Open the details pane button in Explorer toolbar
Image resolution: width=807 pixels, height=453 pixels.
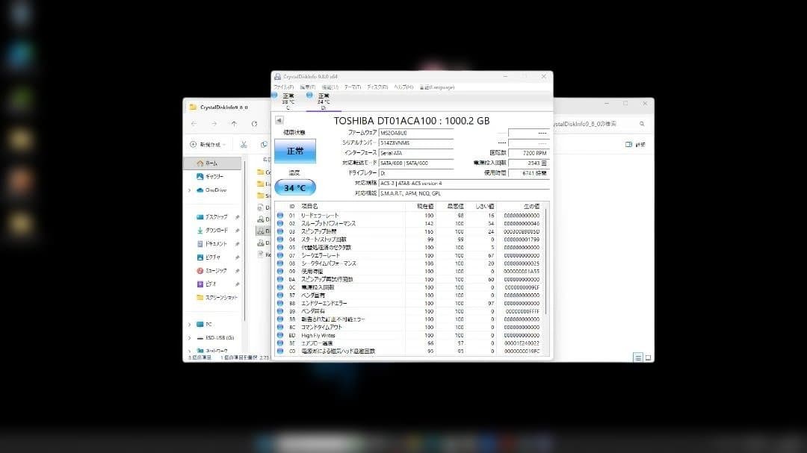point(635,145)
